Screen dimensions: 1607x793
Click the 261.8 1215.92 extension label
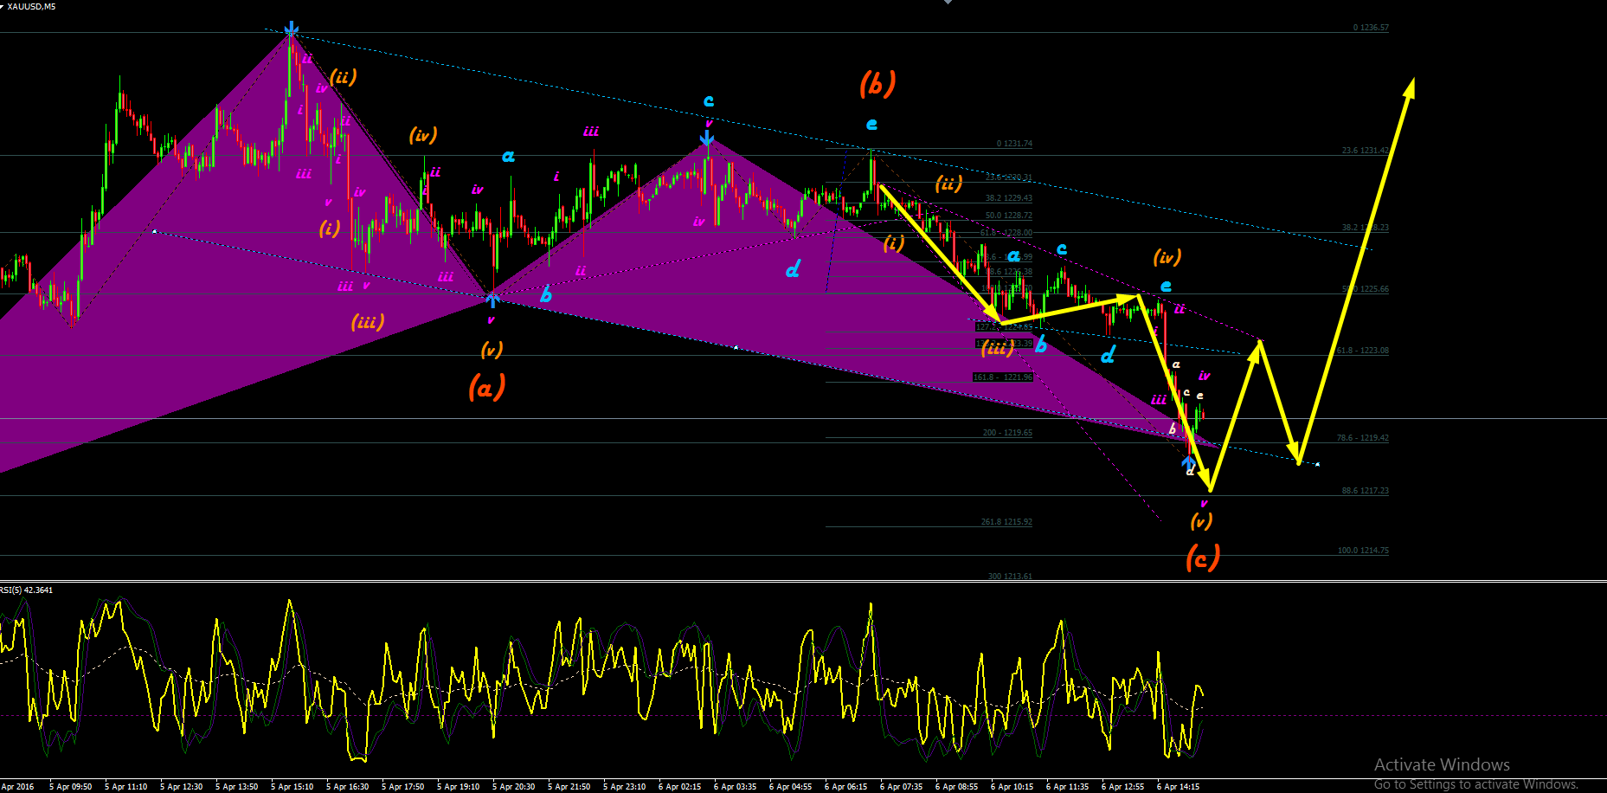[x=1006, y=522]
